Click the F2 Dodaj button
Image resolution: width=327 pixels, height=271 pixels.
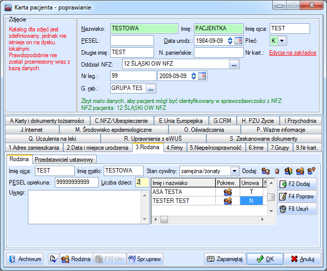pos(297,184)
